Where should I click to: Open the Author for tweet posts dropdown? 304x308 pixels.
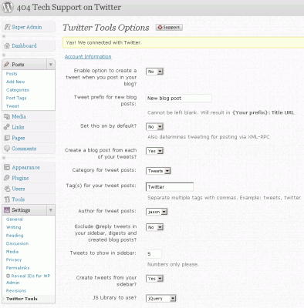157,212
